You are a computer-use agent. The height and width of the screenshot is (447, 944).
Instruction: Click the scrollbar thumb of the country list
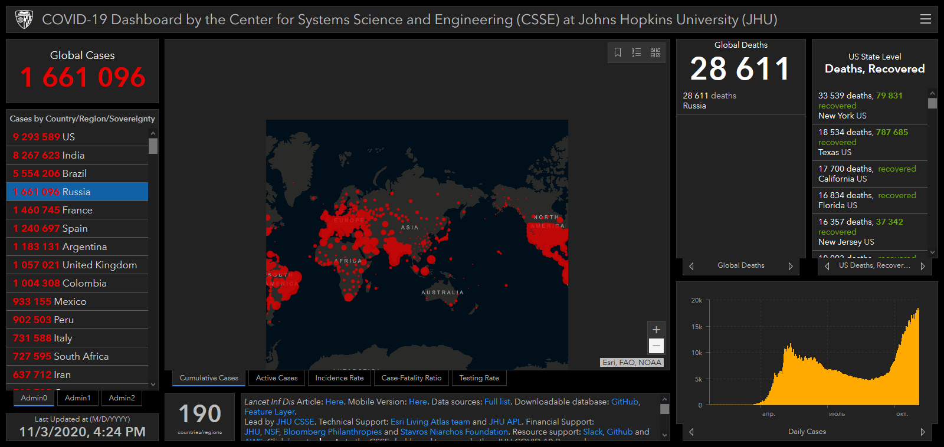tap(153, 146)
